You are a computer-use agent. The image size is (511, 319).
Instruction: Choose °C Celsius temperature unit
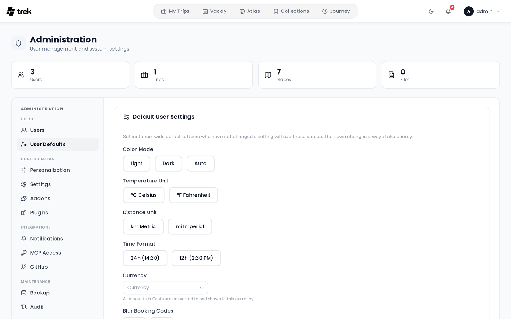[x=144, y=195]
